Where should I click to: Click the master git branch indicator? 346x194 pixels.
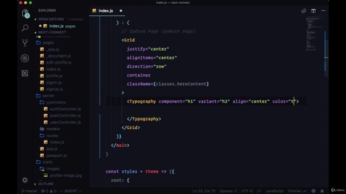pyautogui.click(x=29, y=191)
